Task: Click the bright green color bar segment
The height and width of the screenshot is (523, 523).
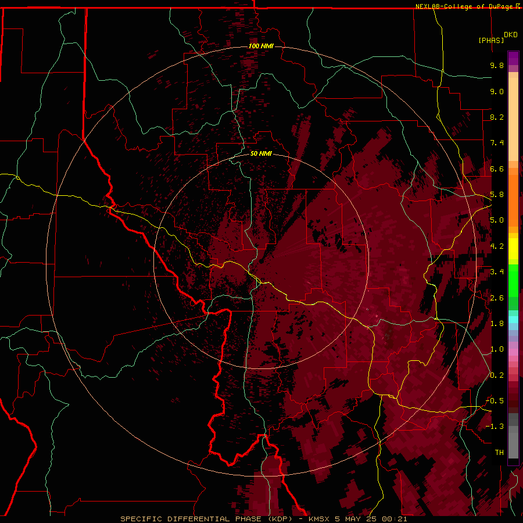Action: point(513,281)
